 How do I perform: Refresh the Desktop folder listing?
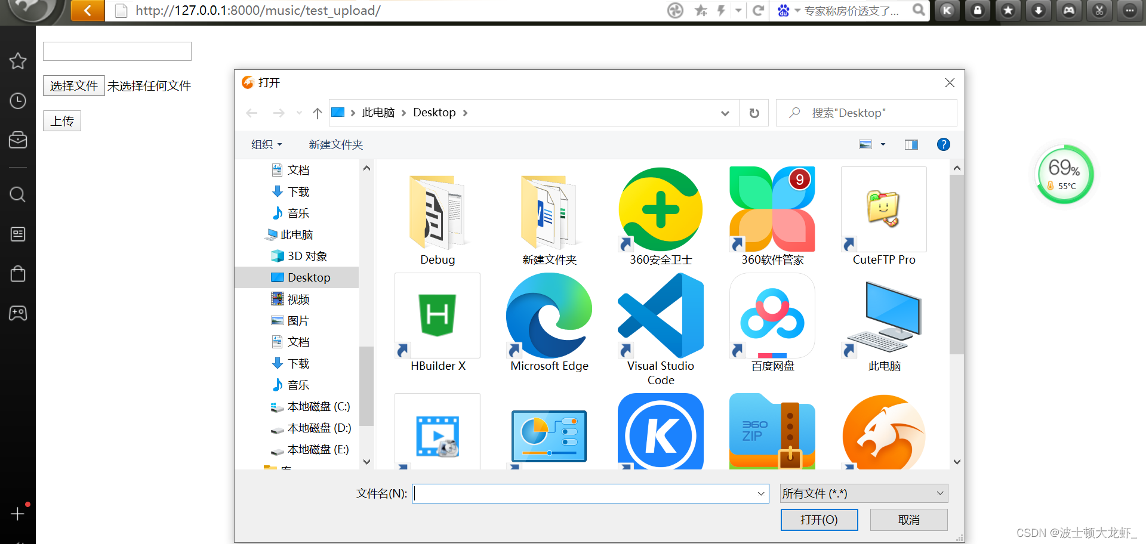(754, 113)
